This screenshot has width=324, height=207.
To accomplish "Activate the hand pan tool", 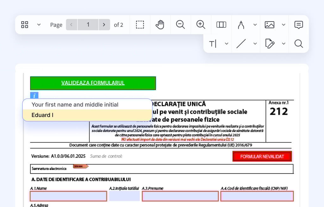I will 160,25.
